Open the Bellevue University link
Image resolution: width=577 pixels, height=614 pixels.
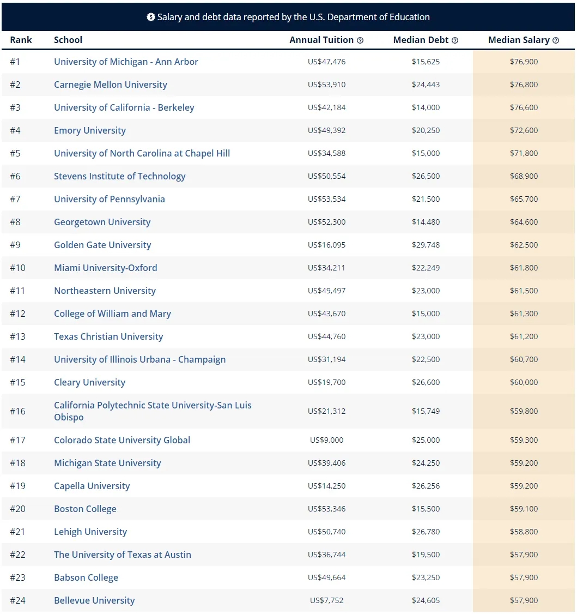pos(94,600)
